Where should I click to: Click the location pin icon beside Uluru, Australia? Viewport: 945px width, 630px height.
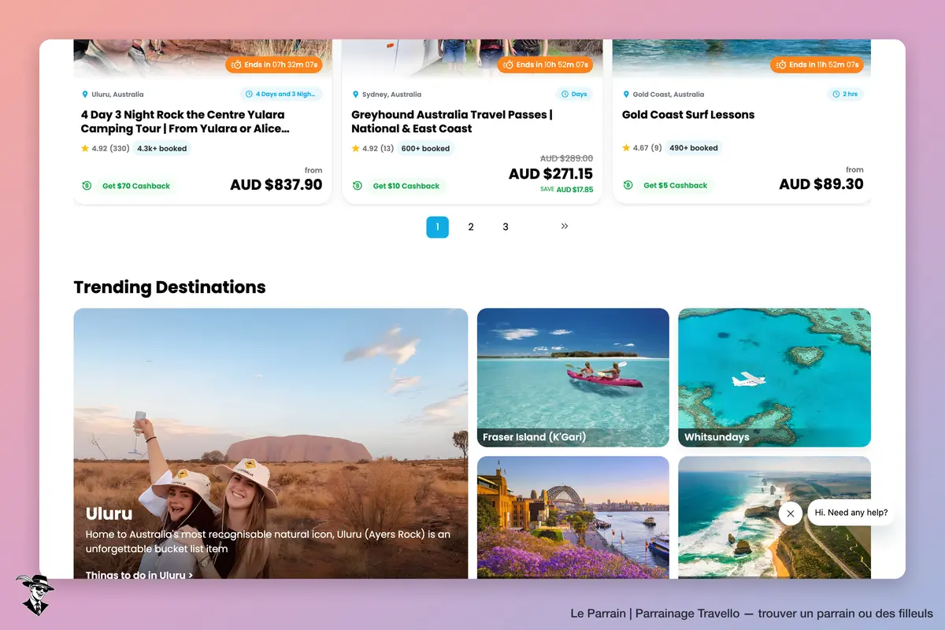pos(85,94)
